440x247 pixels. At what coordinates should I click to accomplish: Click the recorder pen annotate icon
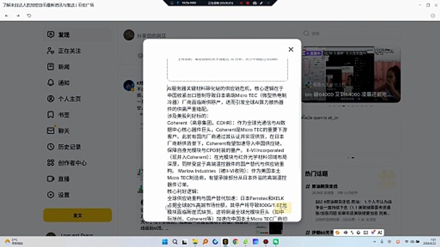click(262, 3)
